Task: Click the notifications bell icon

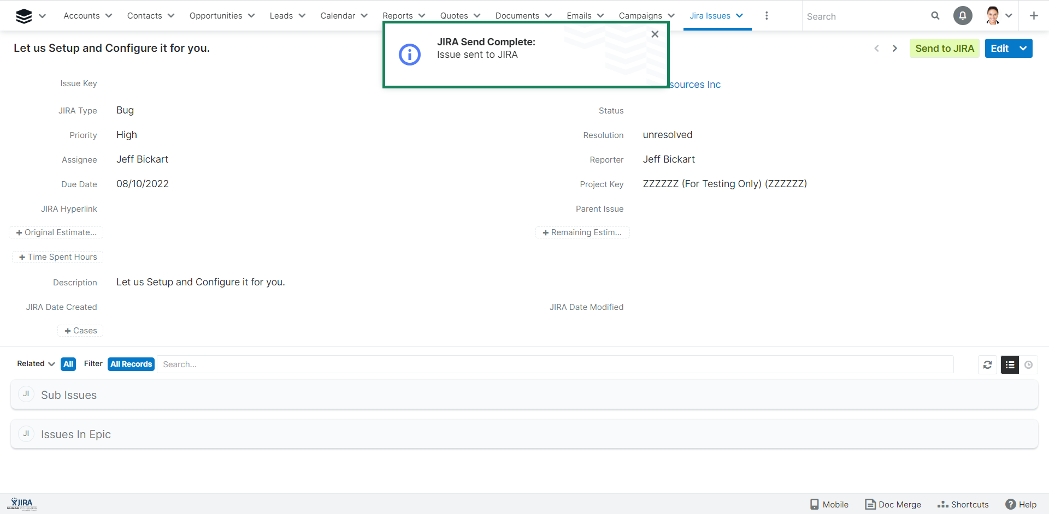Action: coord(963,16)
